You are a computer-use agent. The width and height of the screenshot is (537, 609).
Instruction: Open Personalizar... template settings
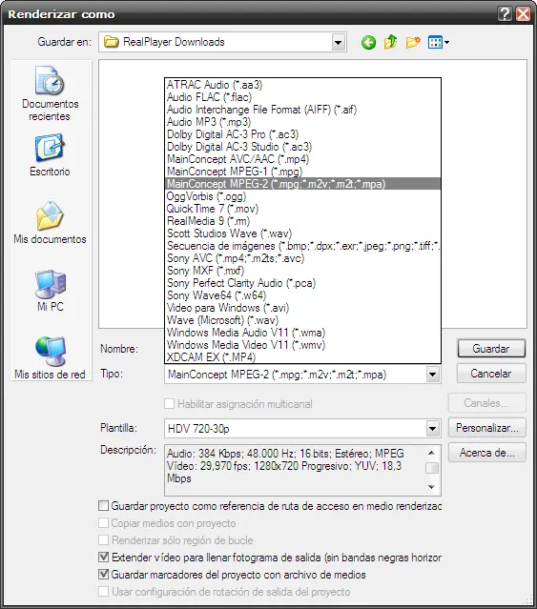[x=487, y=428]
